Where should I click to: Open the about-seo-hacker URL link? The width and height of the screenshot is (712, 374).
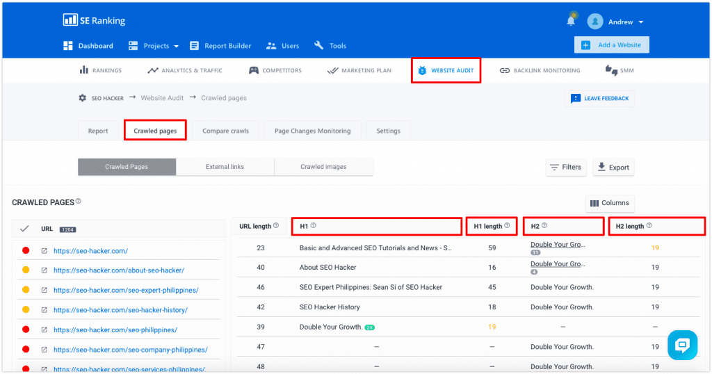point(119,270)
